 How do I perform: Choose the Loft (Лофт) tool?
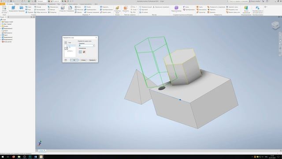pyautogui.click(x=28, y=10)
